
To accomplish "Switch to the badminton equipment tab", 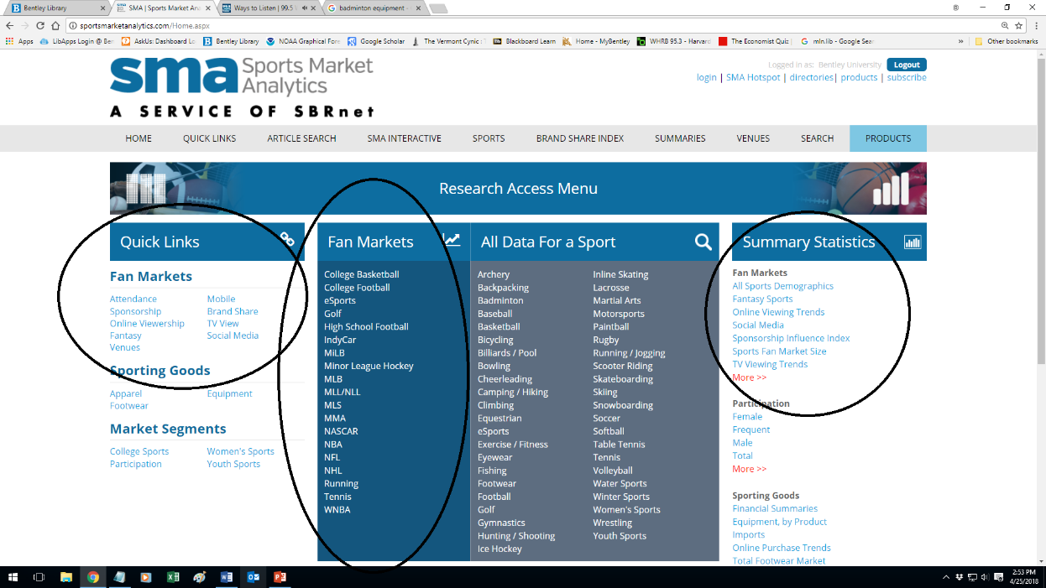I will pos(374,8).
